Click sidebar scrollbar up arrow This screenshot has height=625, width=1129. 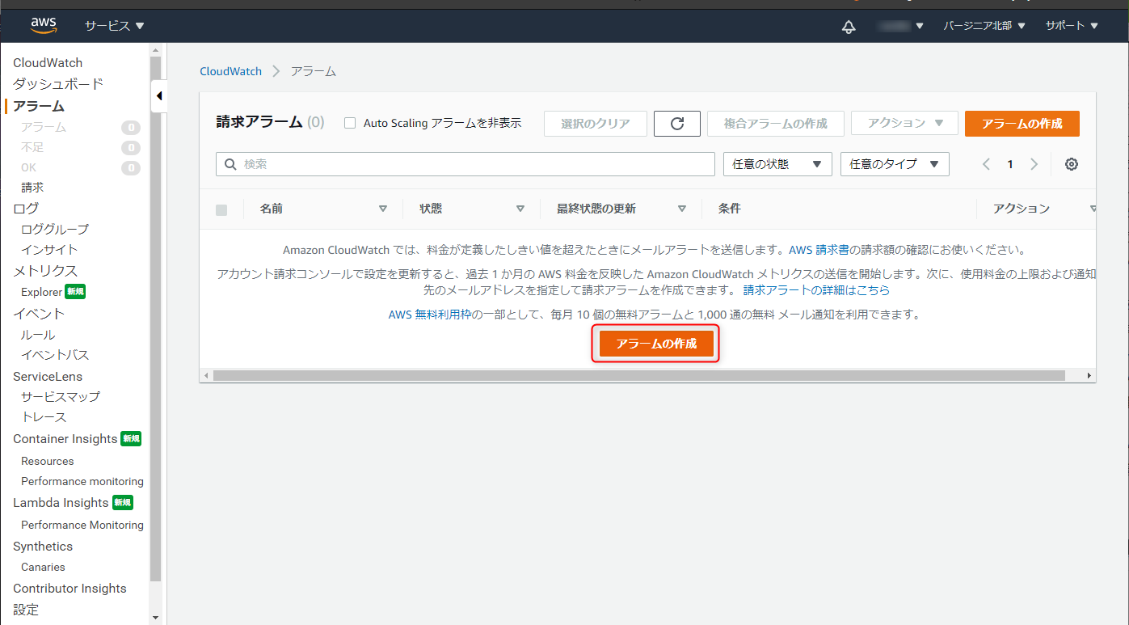[x=156, y=50]
